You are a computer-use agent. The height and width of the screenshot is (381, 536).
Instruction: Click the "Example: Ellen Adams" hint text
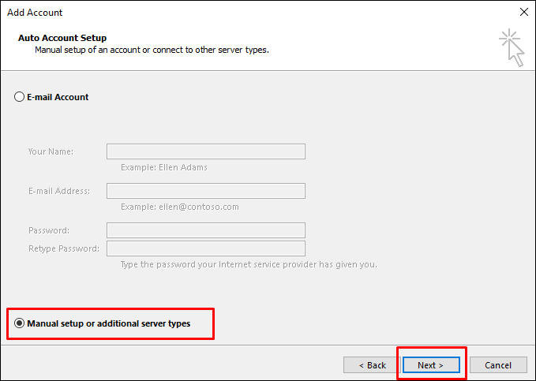point(164,167)
